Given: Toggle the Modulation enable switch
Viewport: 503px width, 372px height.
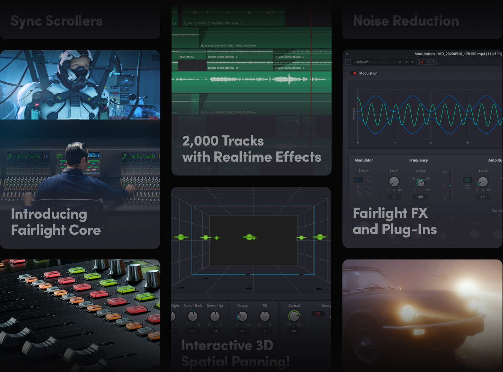Looking at the screenshot, I should coord(354,73).
